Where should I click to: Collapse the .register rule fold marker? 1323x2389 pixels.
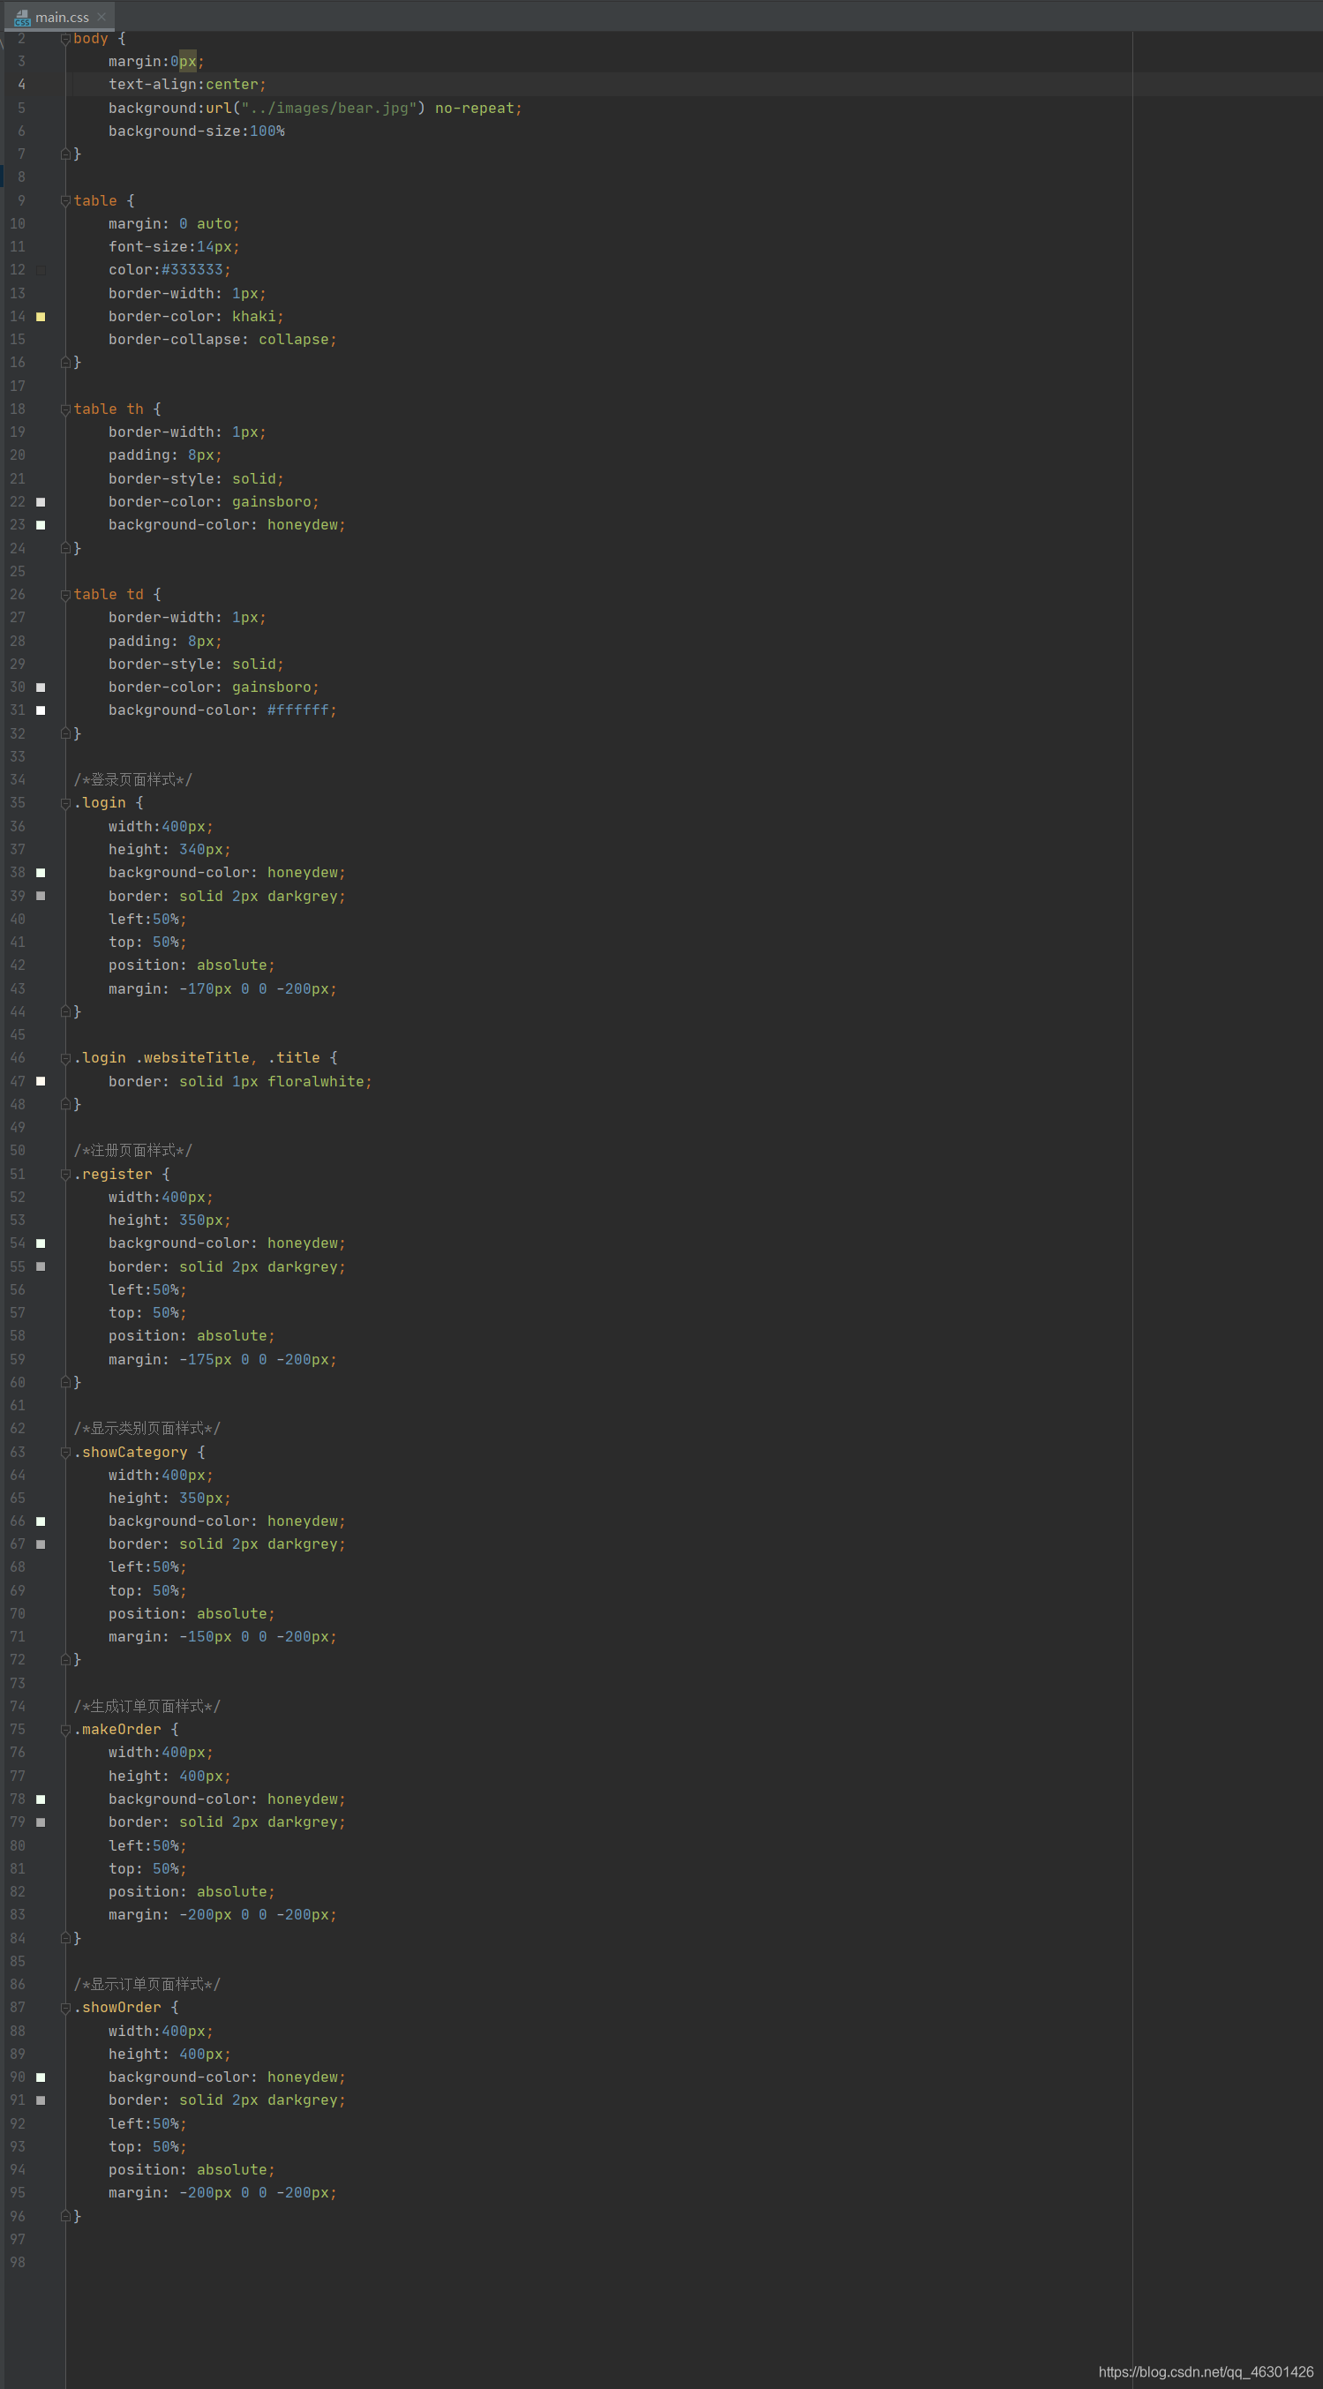click(x=65, y=1175)
